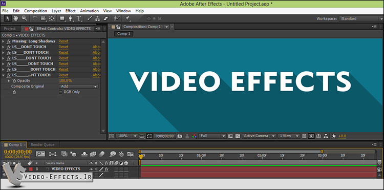Toggle Draft 3D in timeline
Viewport: 384px width, 190px height.
point(73,154)
